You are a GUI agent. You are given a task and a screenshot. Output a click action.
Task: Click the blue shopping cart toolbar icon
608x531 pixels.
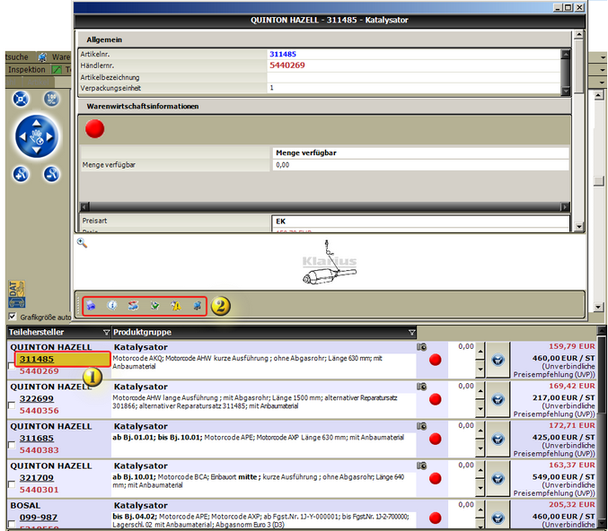[x=198, y=306]
